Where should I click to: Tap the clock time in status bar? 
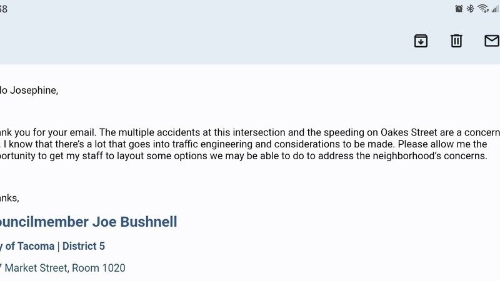pyautogui.click(x=4, y=9)
